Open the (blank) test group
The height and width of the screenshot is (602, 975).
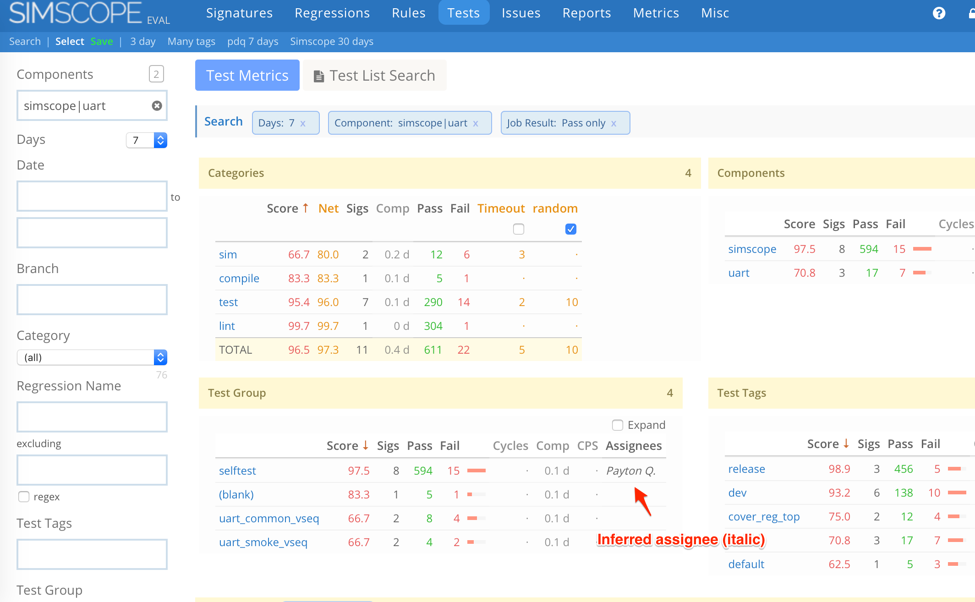click(x=236, y=494)
